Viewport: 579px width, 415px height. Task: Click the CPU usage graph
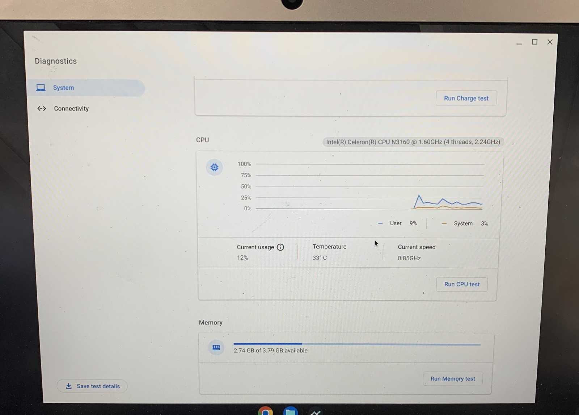(x=369, y=186)
